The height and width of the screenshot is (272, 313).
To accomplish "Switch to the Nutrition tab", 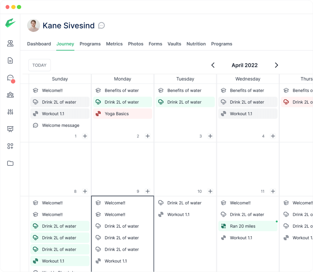I will click(196, 44).
